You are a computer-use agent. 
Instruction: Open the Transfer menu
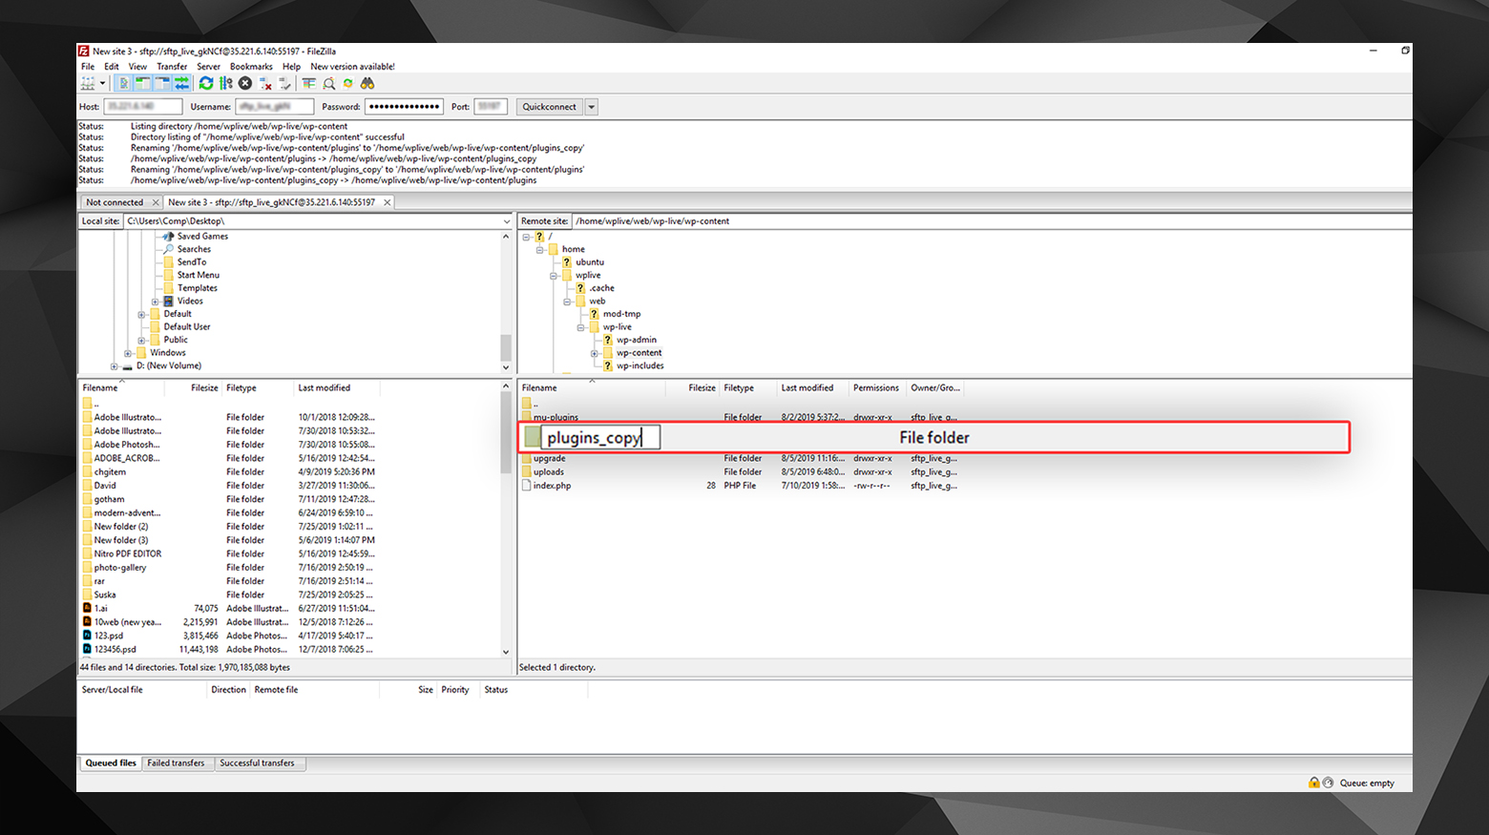pos(172,67)
